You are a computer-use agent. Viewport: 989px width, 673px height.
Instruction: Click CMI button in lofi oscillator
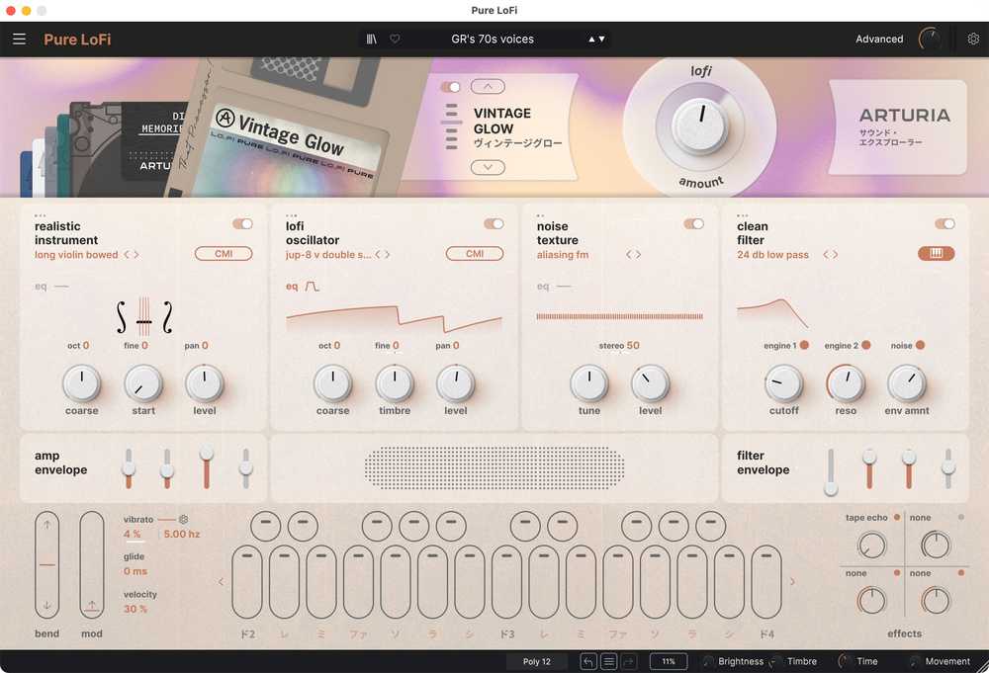[x=475, y=253]
